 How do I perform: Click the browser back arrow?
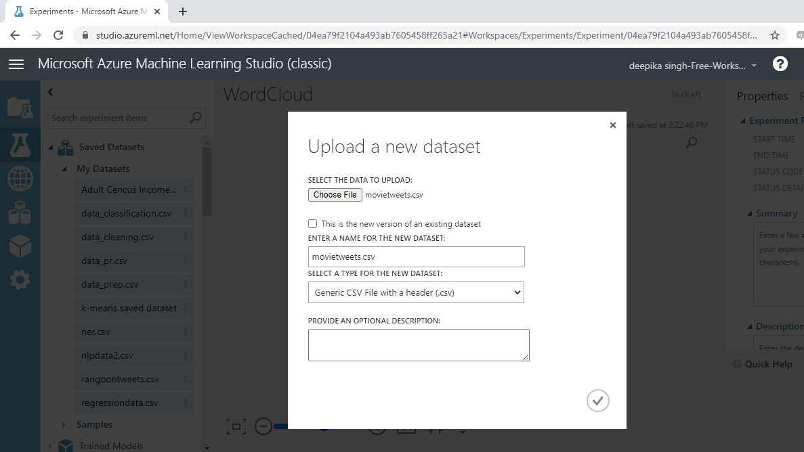tap(15, 35)
